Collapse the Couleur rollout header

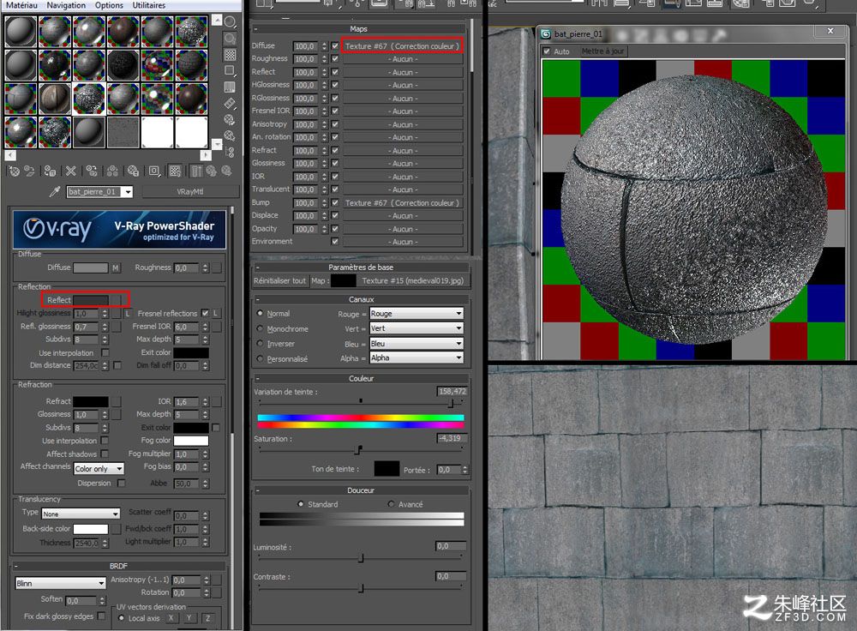point(361,378)
